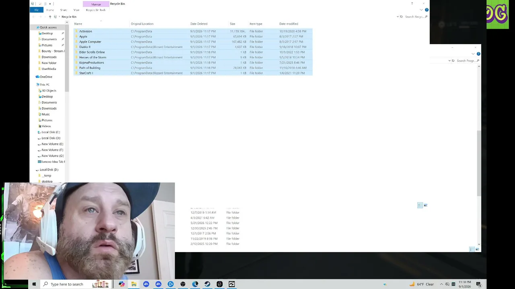Open Lenovo Idea Tab device
Screen dimensions: 515x289
51,162
